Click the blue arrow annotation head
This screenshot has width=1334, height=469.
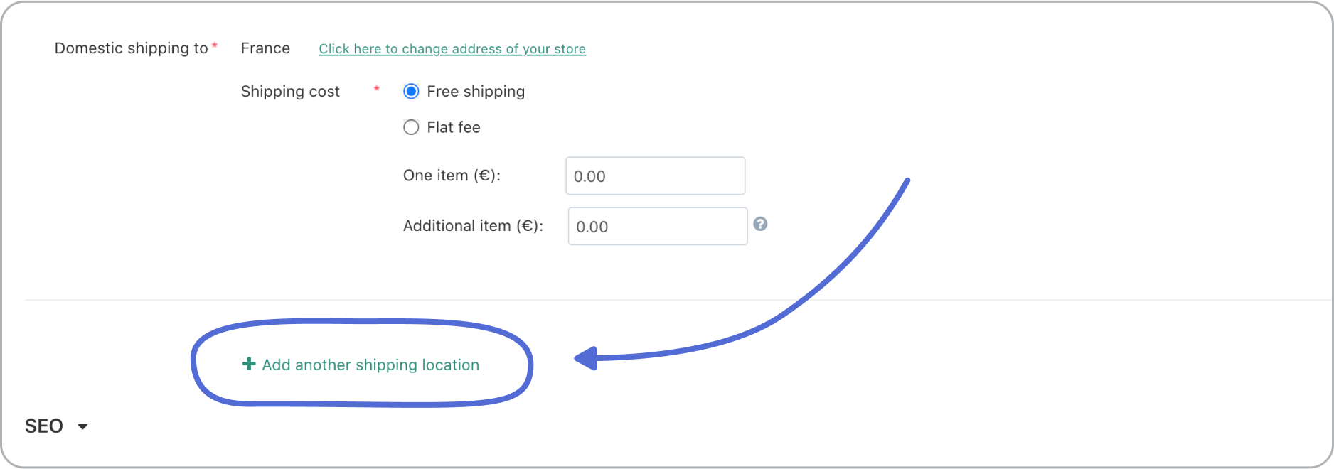point(587,358)
